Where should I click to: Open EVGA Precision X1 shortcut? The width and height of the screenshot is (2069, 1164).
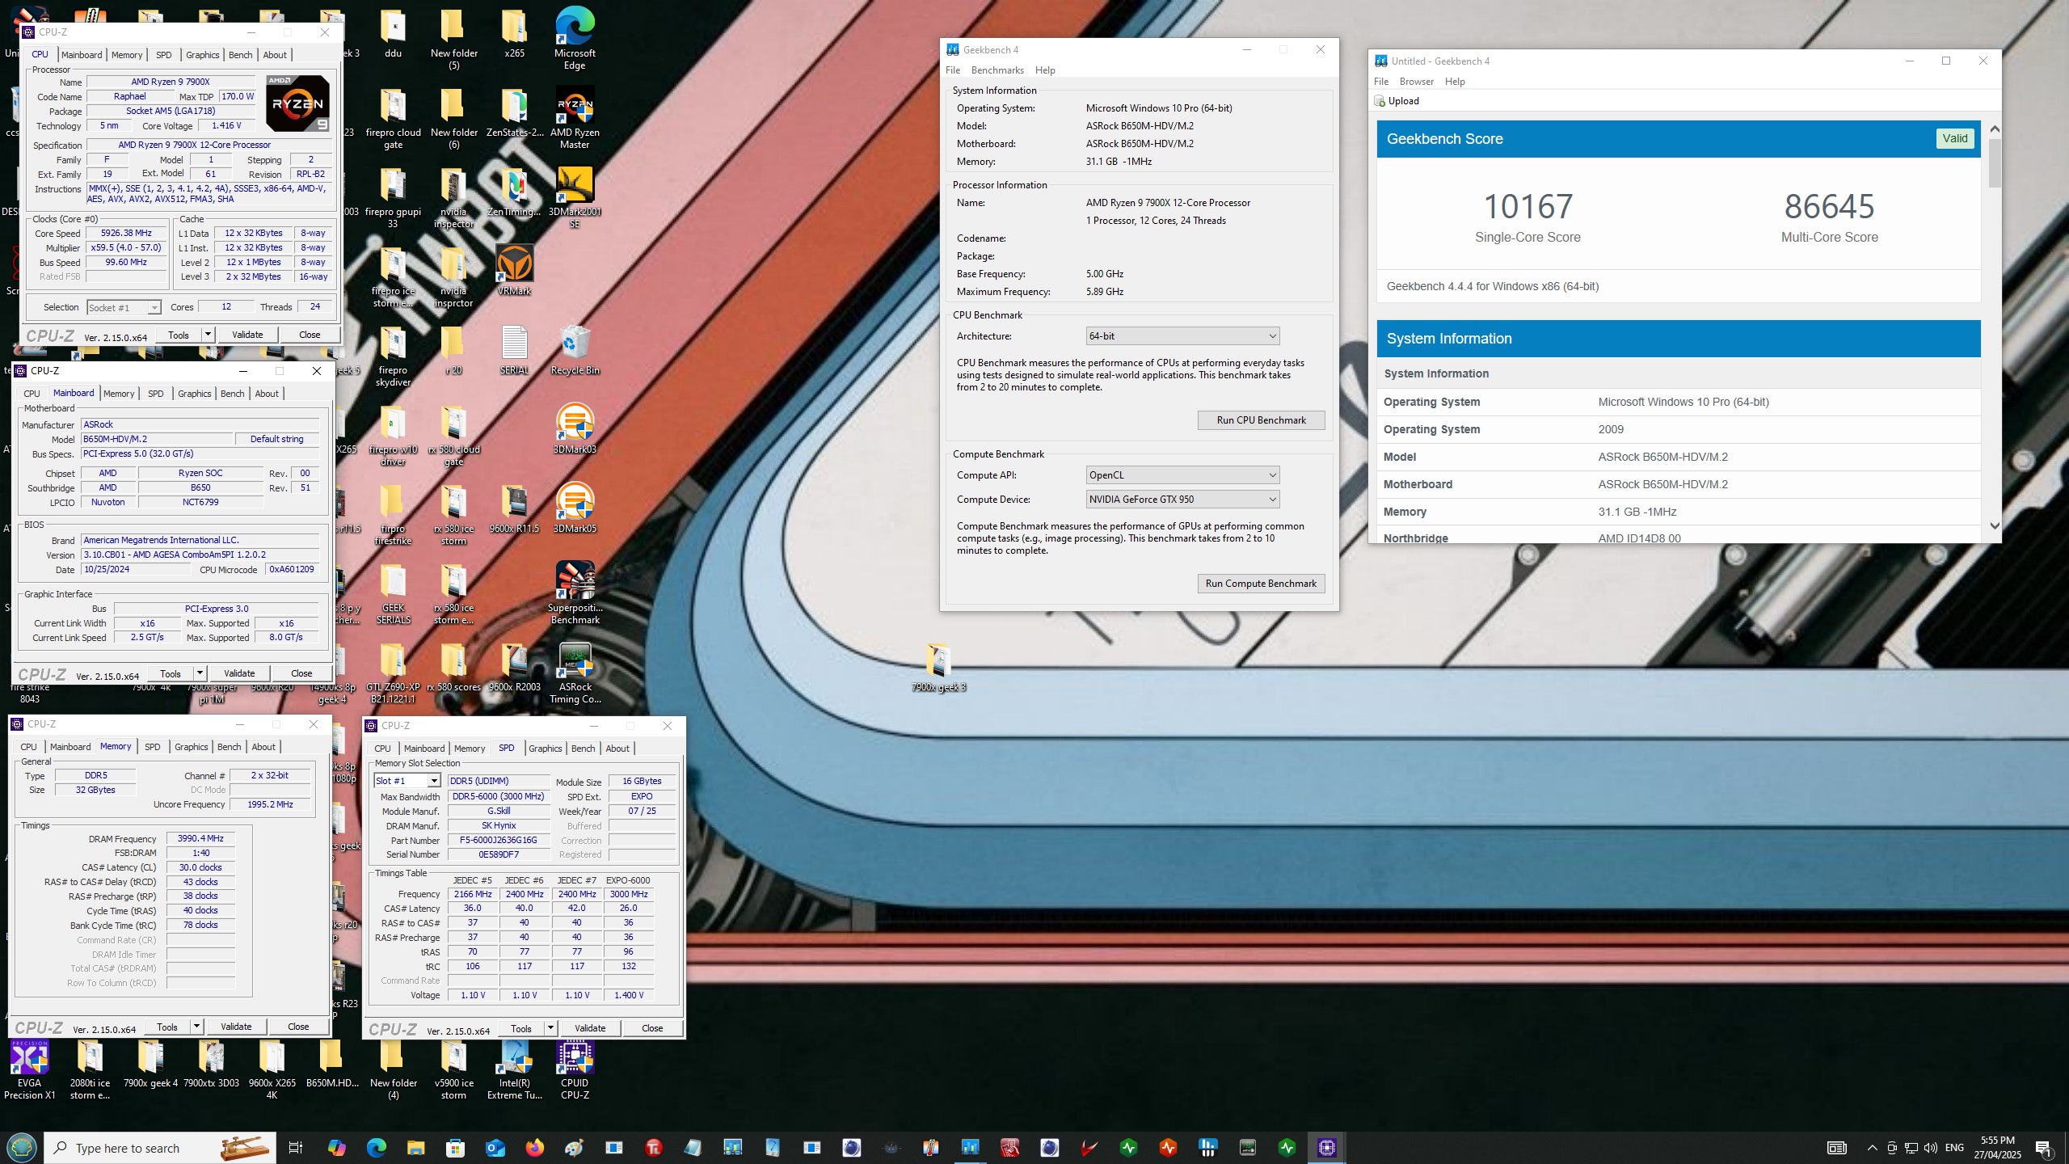click(x=30, y=1069)
